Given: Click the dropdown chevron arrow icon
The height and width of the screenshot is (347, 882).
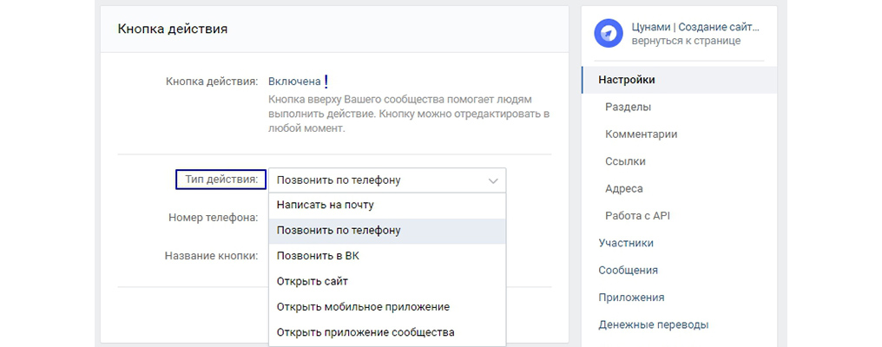Looking at the screenshot, I should 493,181.
